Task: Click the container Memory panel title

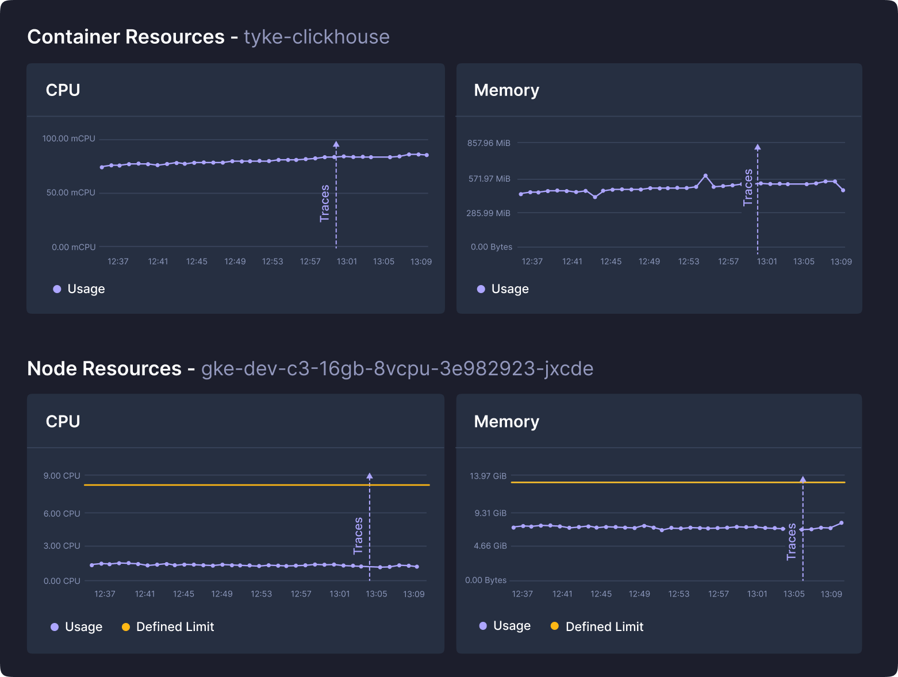Action: 506,90
